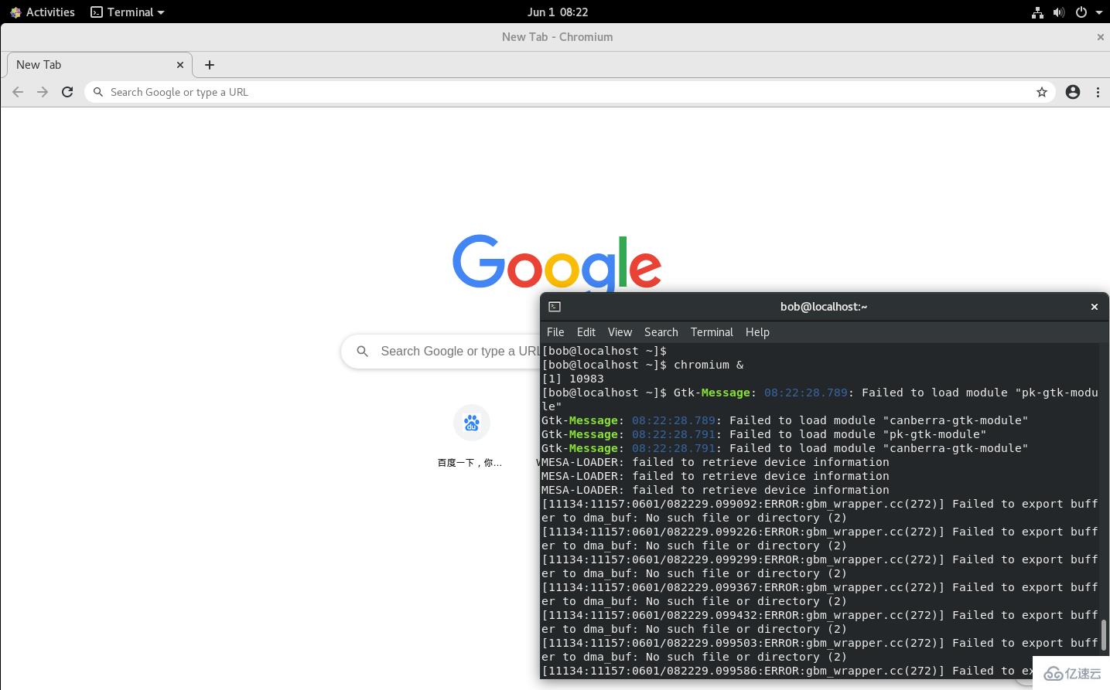Select the New Tab tab
Viewport: 1110px width, 690px height.
(x=99, y=65)
